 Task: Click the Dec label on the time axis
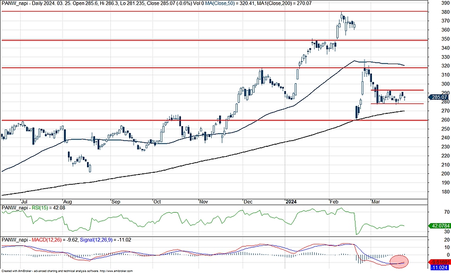pos(247,201)
